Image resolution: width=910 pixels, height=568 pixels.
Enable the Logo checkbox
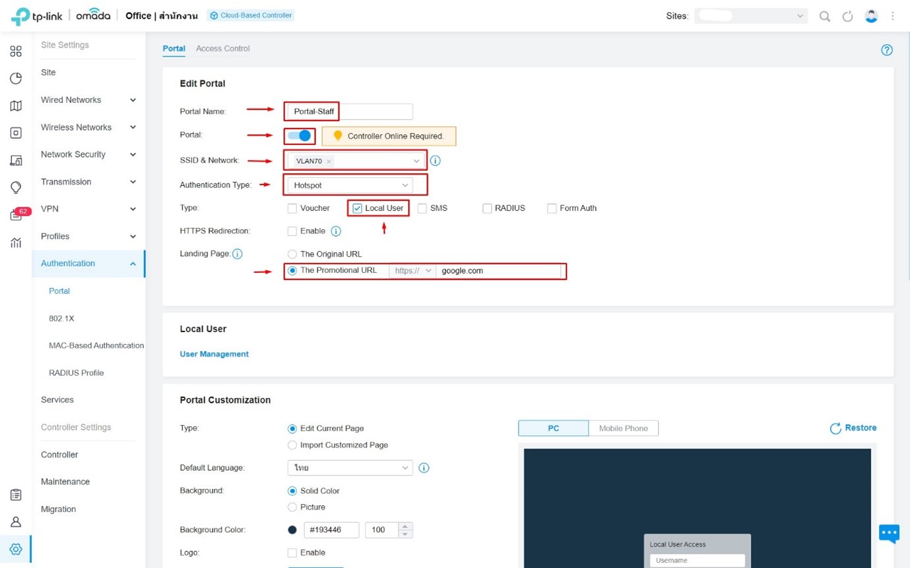pyautogui.click(x=292, y=553)
